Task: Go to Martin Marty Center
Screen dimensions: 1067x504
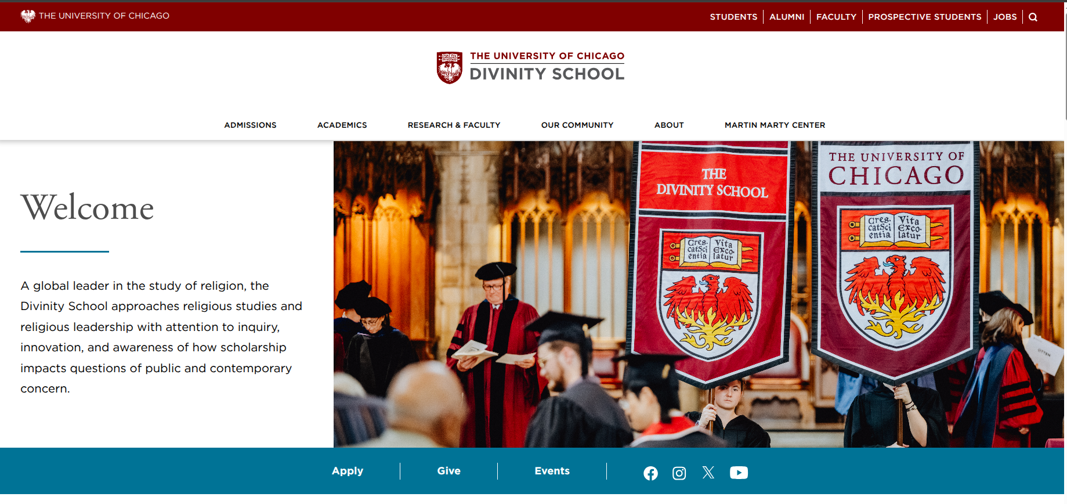Action: [775, 125]
